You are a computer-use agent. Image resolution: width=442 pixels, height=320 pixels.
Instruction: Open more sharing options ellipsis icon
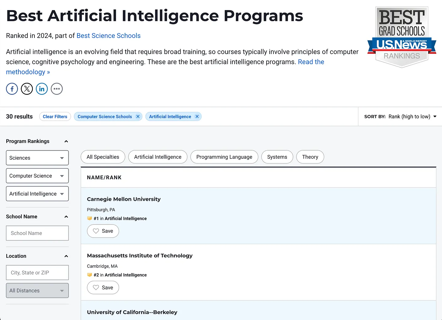pos(57,89)
